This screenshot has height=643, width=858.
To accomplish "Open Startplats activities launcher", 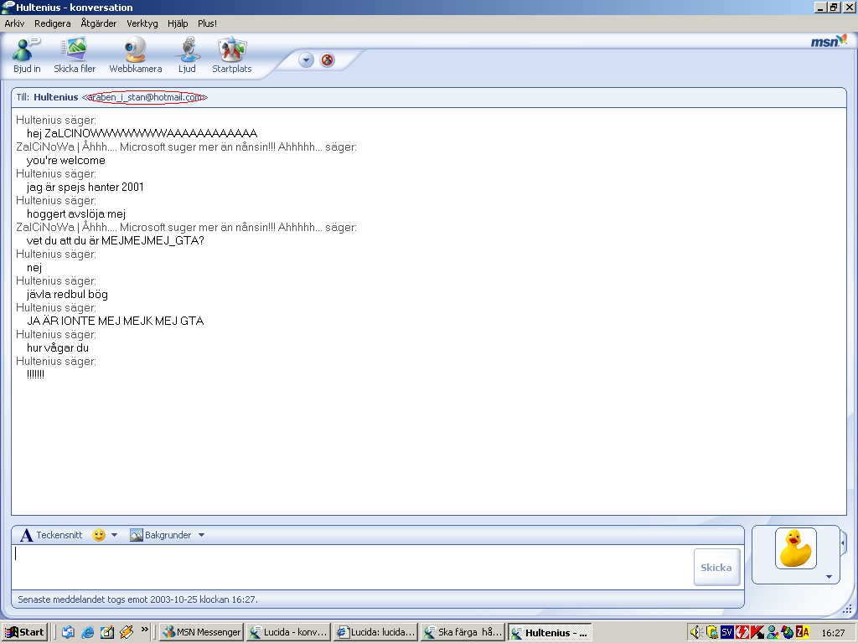I will (232, 54).
